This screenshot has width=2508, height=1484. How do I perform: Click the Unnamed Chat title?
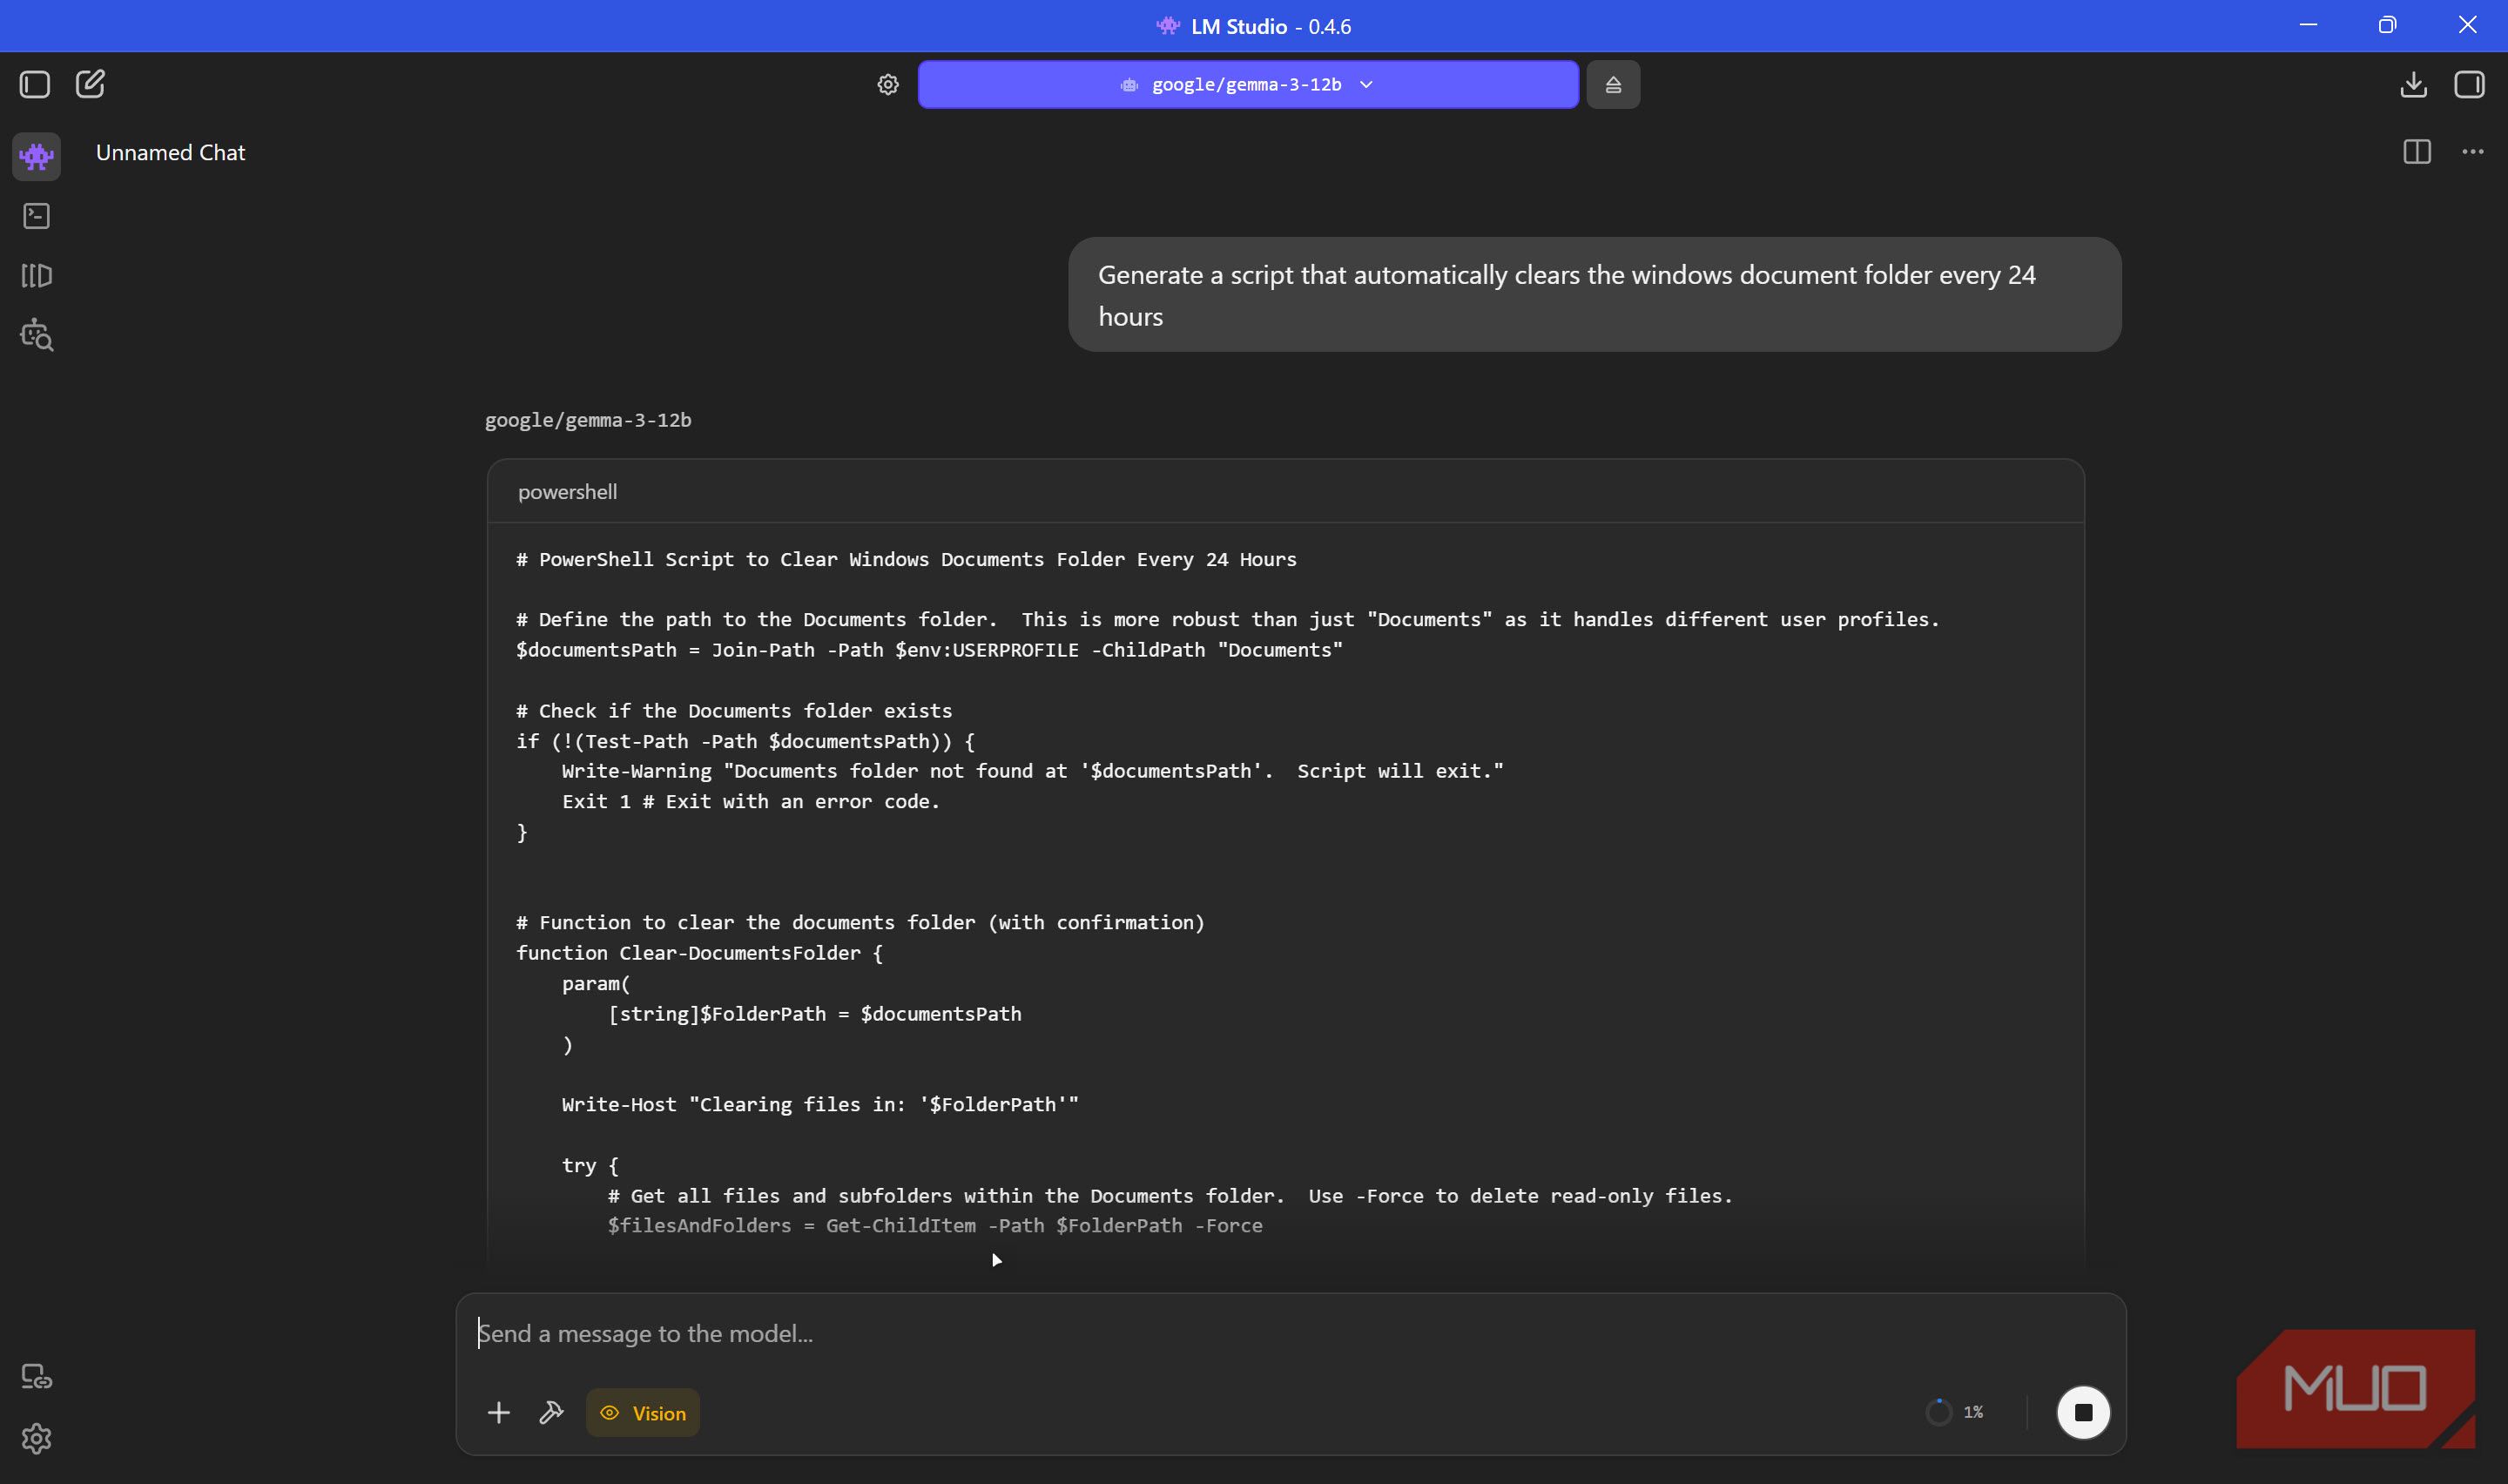pos(170,153)
